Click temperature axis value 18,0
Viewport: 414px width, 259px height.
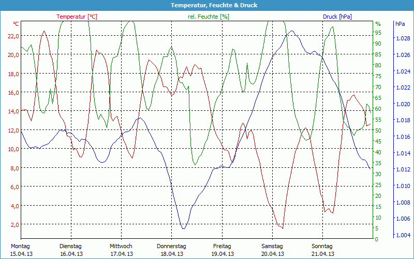click(x=13, y=74)
